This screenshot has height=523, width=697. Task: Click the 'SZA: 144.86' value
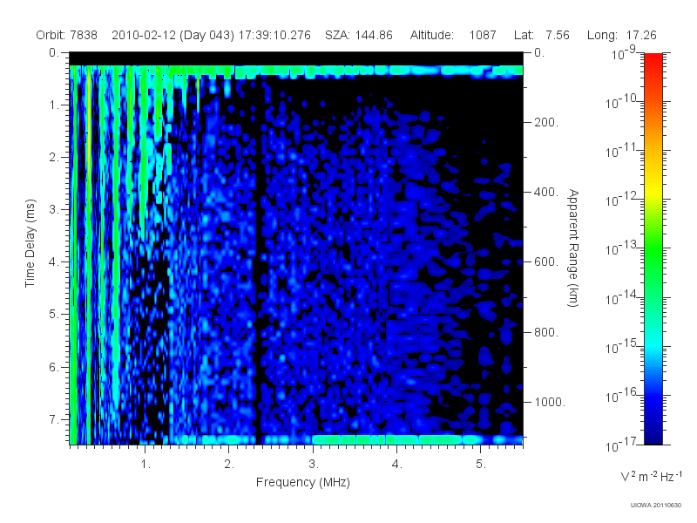(359, 35)
